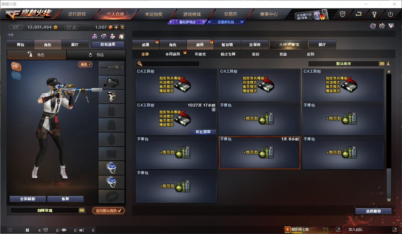This screenshot has width=402, height=234.
Task: Click the return arrow icon
Action: 358,14
